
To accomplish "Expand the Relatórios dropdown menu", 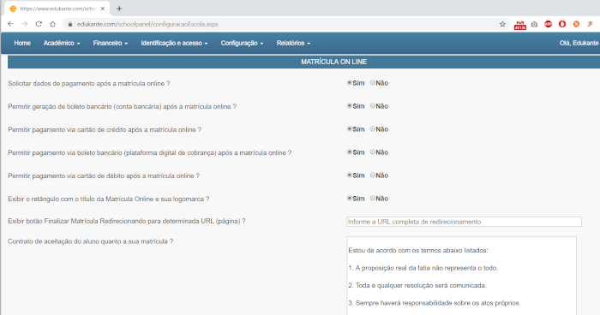I will click(293, 43).
